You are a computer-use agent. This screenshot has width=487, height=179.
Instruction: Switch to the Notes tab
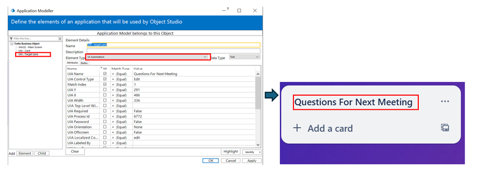84,63
